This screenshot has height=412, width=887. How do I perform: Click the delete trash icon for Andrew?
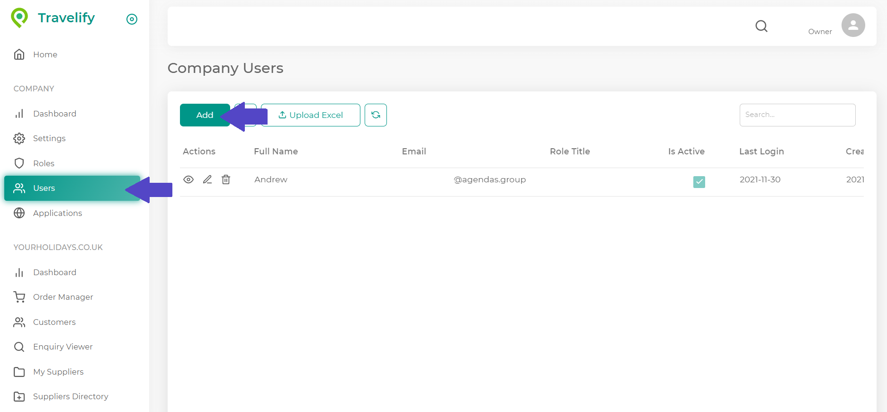(226, 179)
